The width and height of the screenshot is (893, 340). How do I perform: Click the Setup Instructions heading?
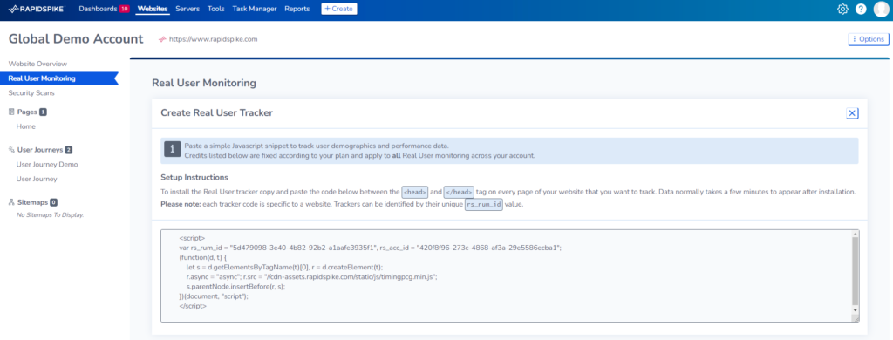pyautogui.click(x=194, y=177)
